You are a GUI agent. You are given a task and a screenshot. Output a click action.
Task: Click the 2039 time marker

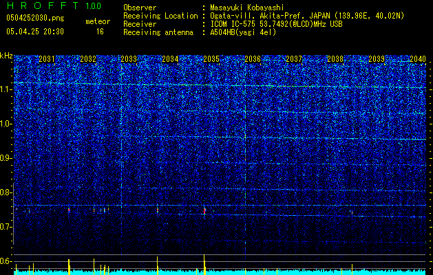[377, 59]
